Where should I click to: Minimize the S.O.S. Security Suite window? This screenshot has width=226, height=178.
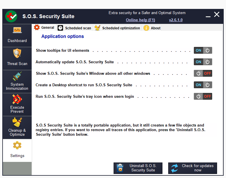[208, 17]
